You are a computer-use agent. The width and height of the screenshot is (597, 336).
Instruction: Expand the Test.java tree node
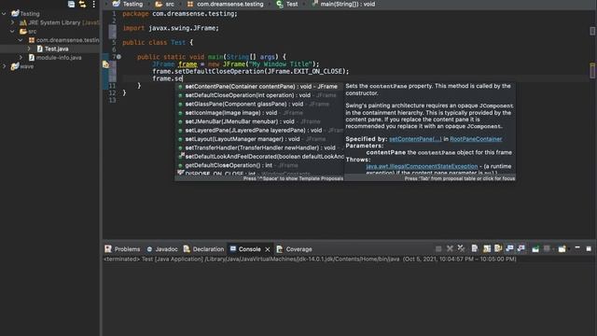point(29,49)
